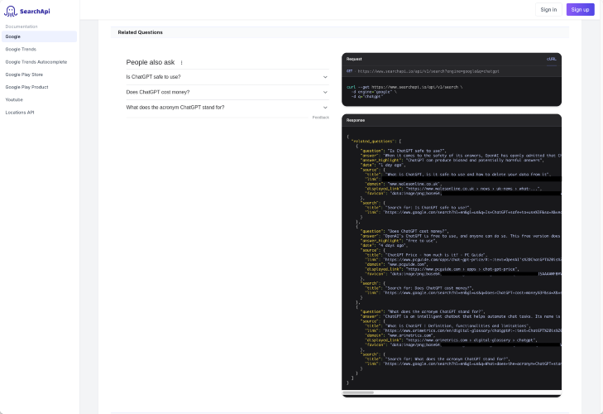Select the cURL tab in the Request panel

click(x=552, y=59)
